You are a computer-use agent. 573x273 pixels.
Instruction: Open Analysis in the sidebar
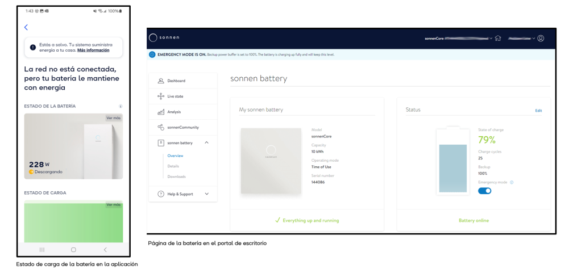pos(183,112)
